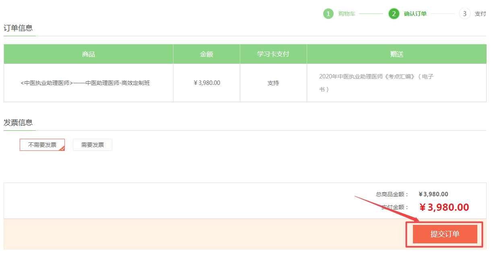Click the step 2 green circle
491x253 pixels.
394,14
